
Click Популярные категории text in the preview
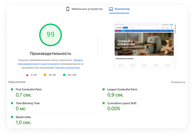tap(125, 59)
